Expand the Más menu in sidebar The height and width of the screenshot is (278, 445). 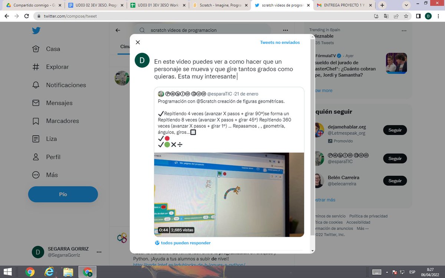click(45, 175)
